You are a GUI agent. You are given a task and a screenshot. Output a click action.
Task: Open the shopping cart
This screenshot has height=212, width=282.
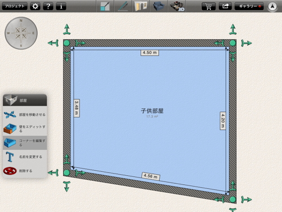[x=209, y=6]
